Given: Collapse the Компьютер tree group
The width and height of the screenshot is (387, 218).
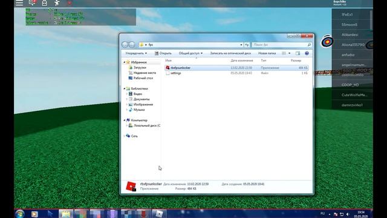Looking at the screenshot, I should pos(124,120).
